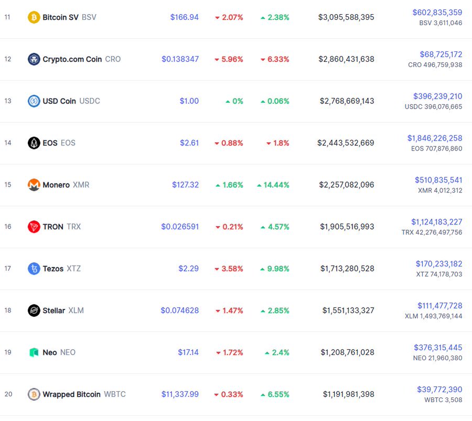Select the WBTC 3,508 volume text

443,400
